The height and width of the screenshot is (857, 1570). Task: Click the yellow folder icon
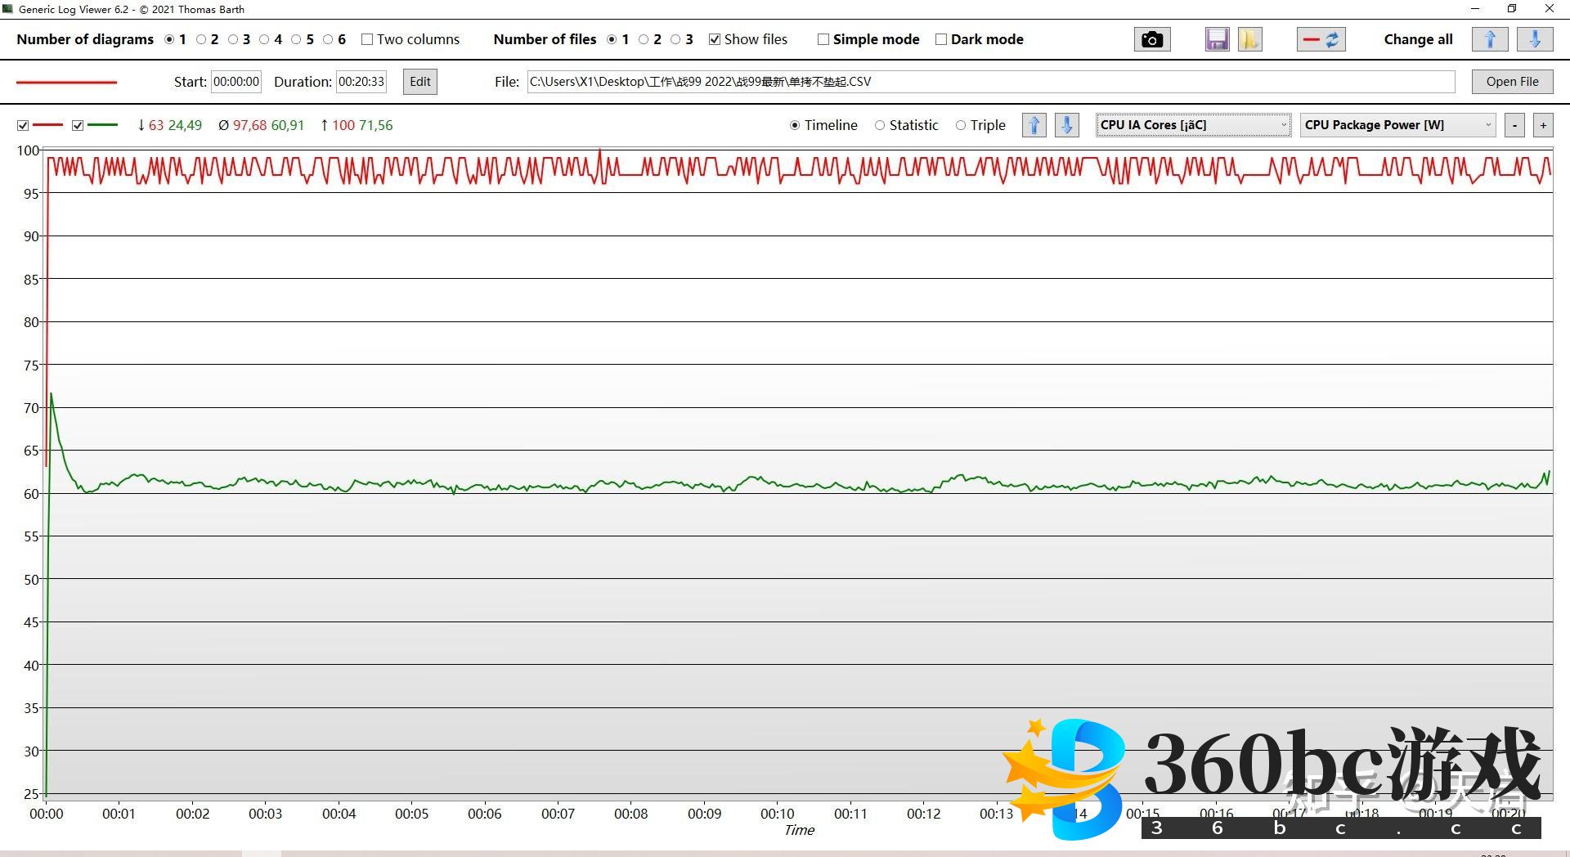[1249, 39]
